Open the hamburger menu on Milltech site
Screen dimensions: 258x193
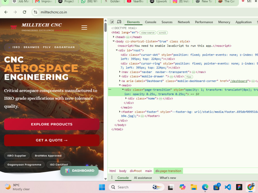84,28
